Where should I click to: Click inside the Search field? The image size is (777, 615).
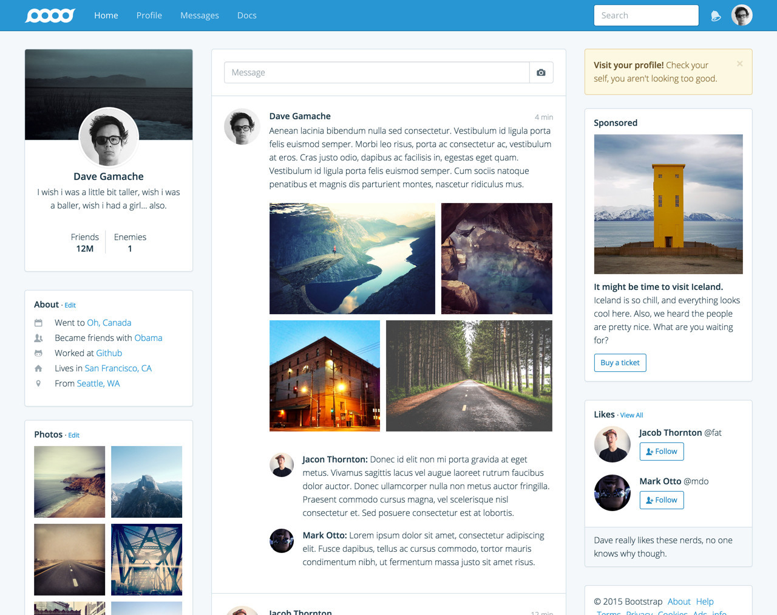click(646, 15)
